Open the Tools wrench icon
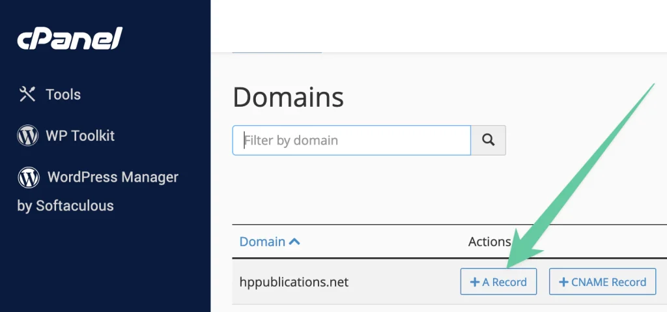 click(x=27, y=94)
